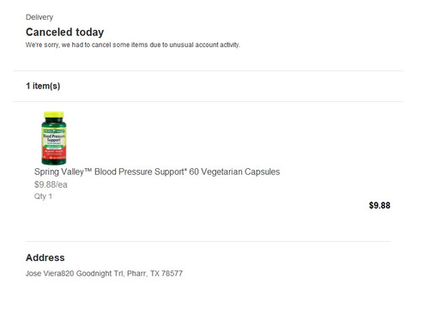This screenshot has width=429, height=314.
Task: Click 'Pharr, TX' in the delivery address
Action: (143, 274)
